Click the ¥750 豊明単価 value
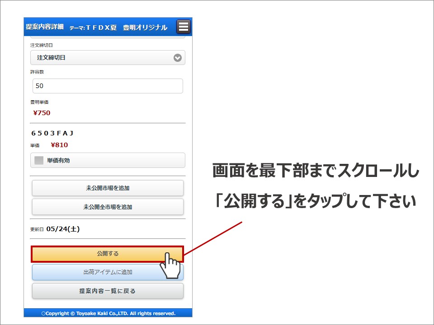This screenshot has height=325, width=434. point(42,113)
